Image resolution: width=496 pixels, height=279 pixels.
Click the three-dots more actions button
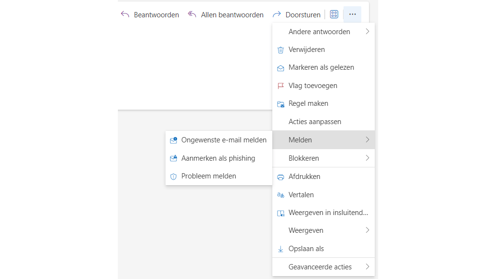(x=352, y=14)
